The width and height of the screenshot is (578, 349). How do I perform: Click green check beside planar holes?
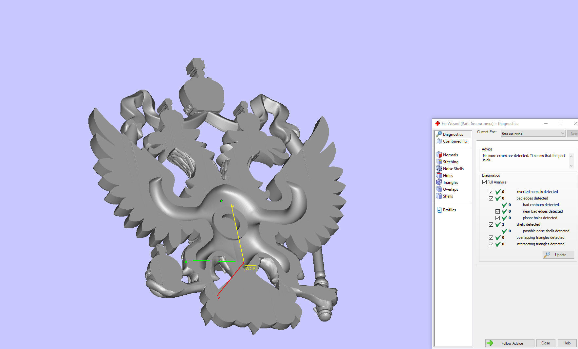504,218
